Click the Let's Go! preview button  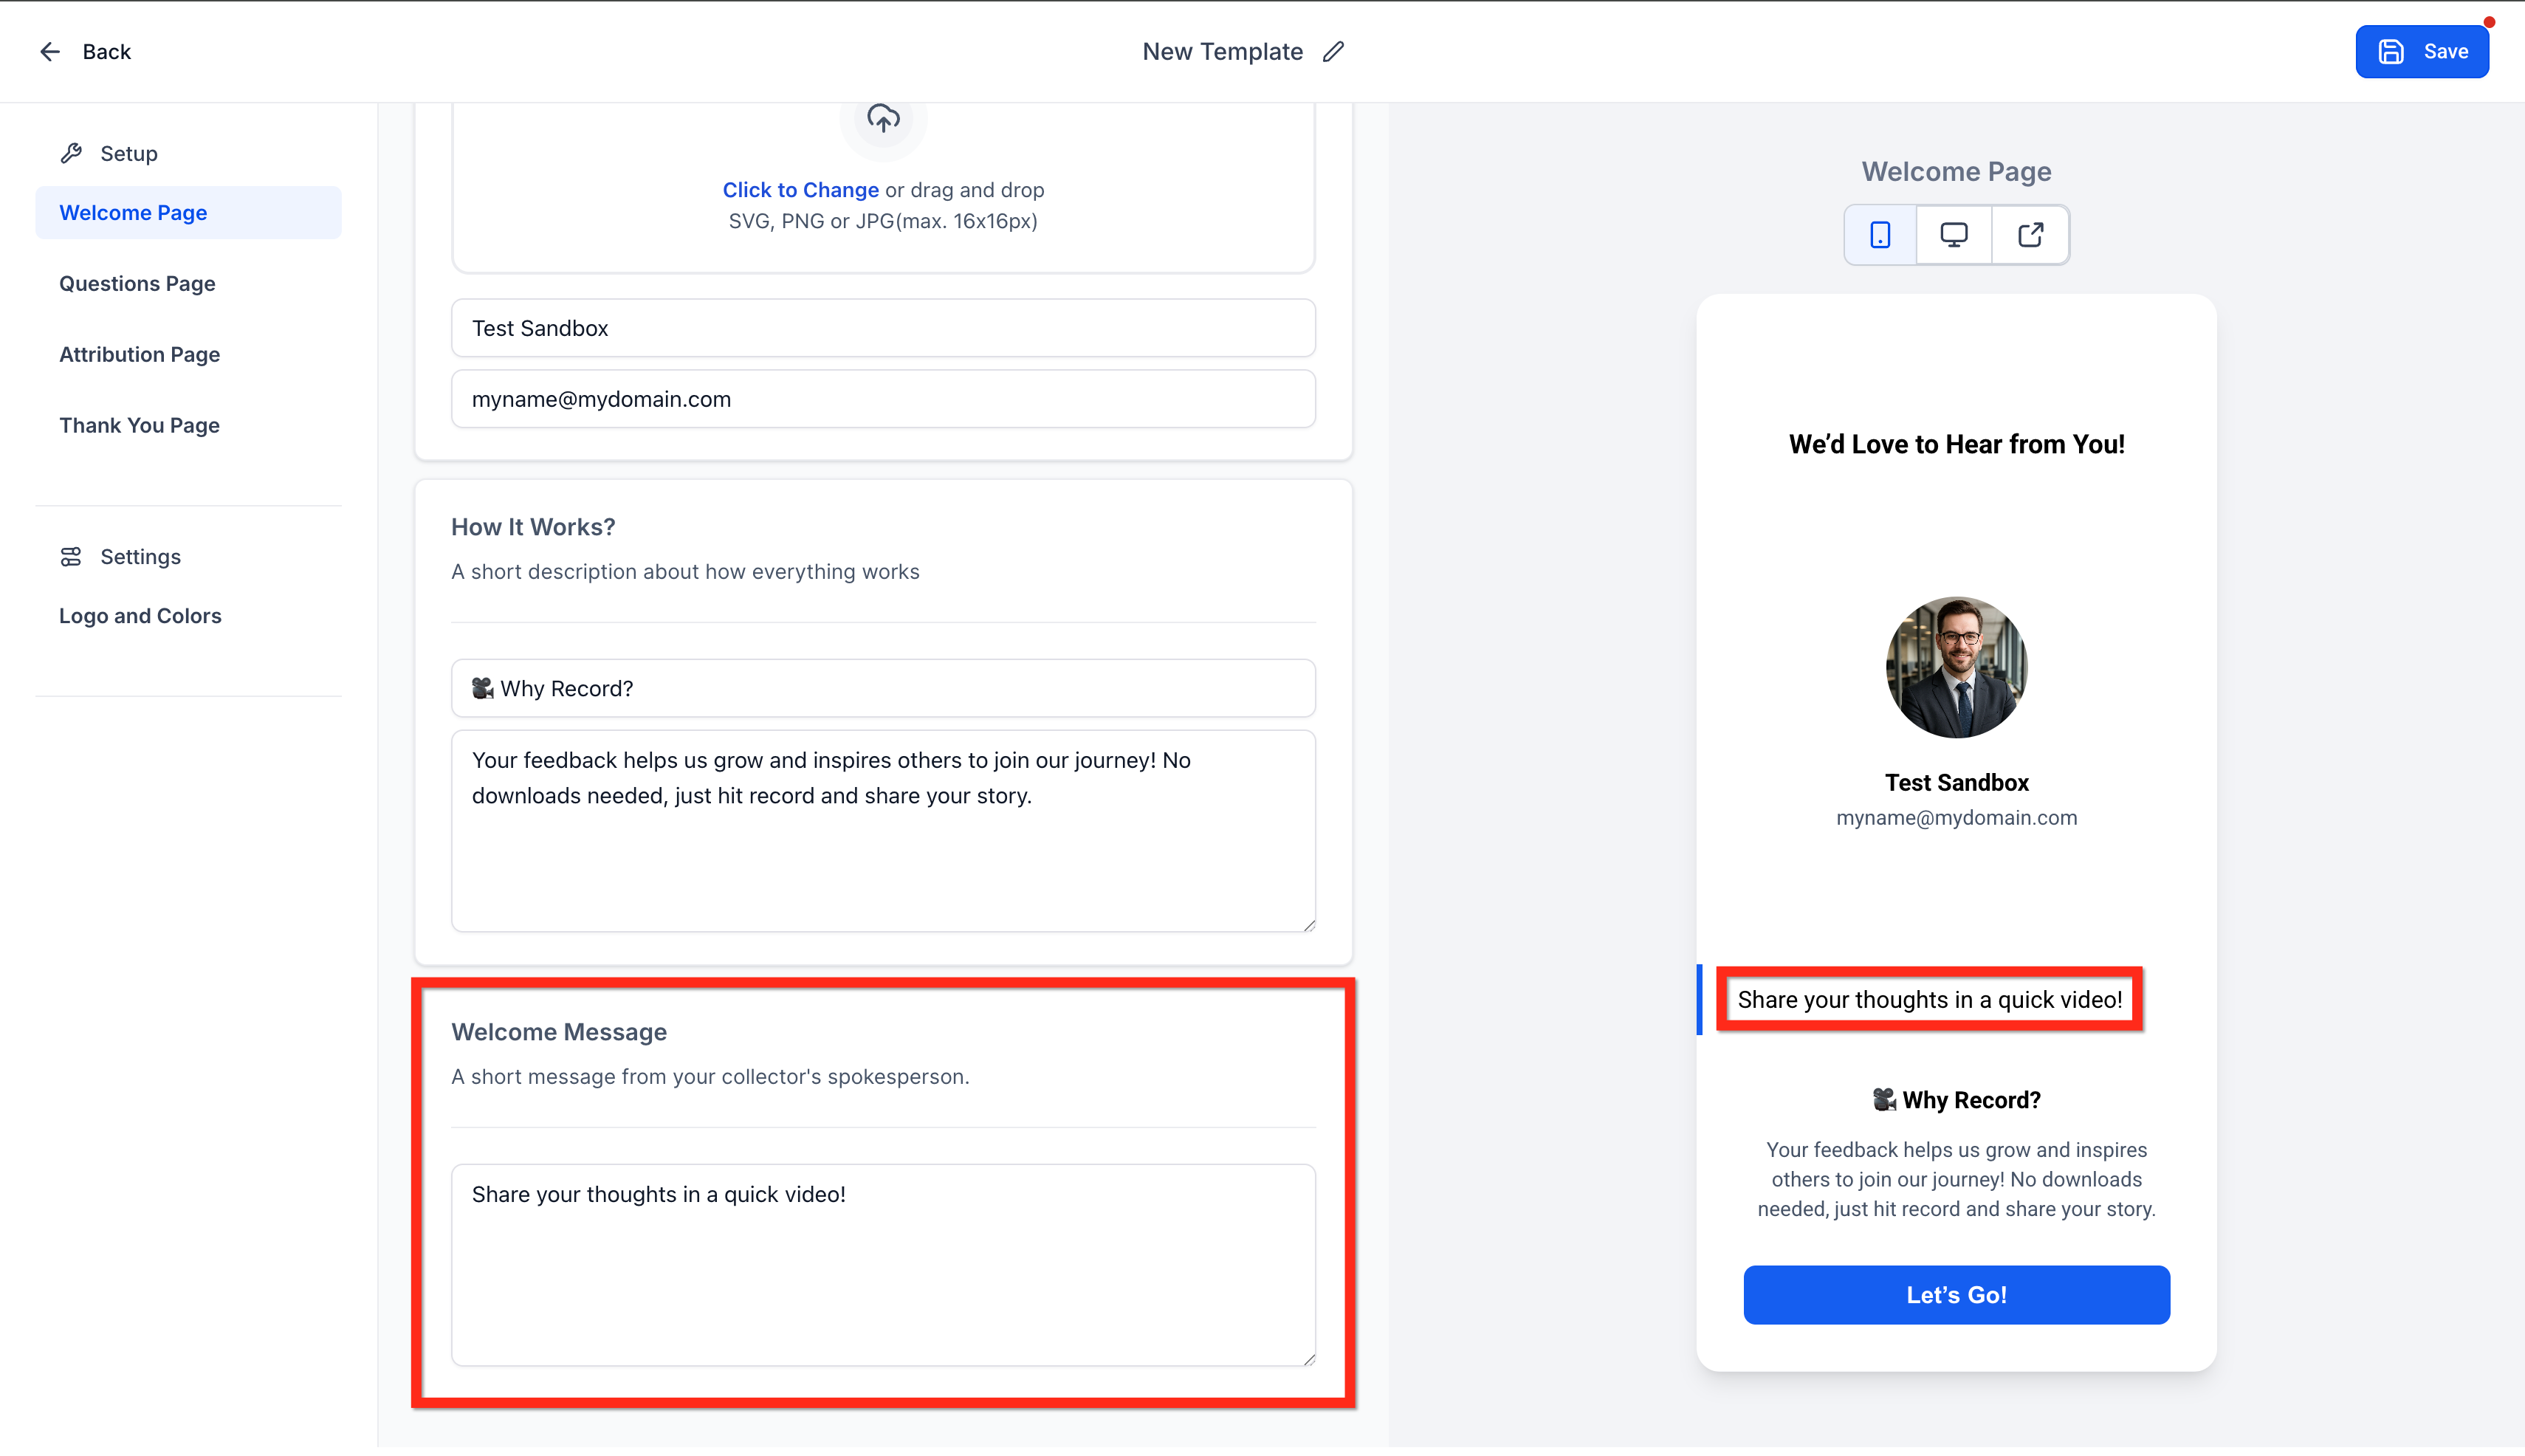pos(1956,1295)
